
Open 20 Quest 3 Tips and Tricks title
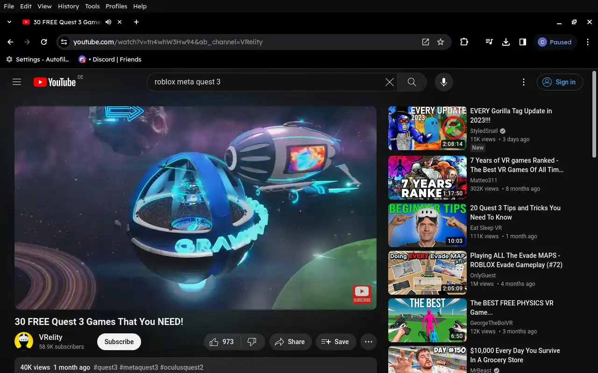(515, 213)
